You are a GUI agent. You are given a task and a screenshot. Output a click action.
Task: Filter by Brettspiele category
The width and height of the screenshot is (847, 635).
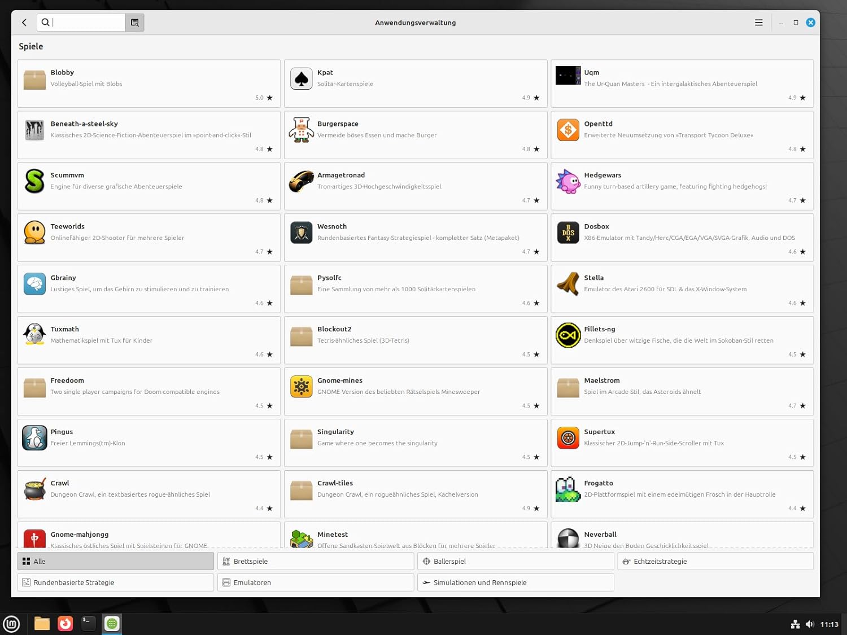tap(316, 561)
